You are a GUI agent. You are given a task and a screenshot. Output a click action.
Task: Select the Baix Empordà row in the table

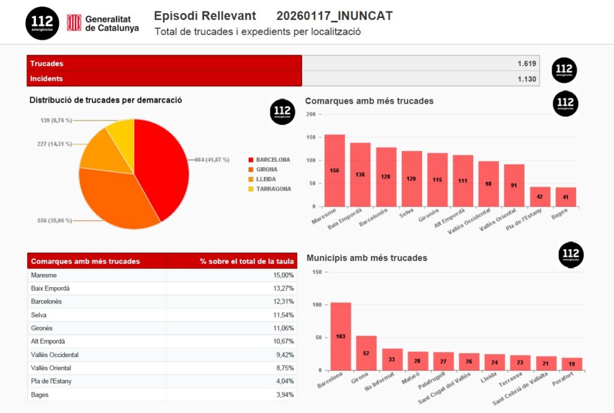162,288
